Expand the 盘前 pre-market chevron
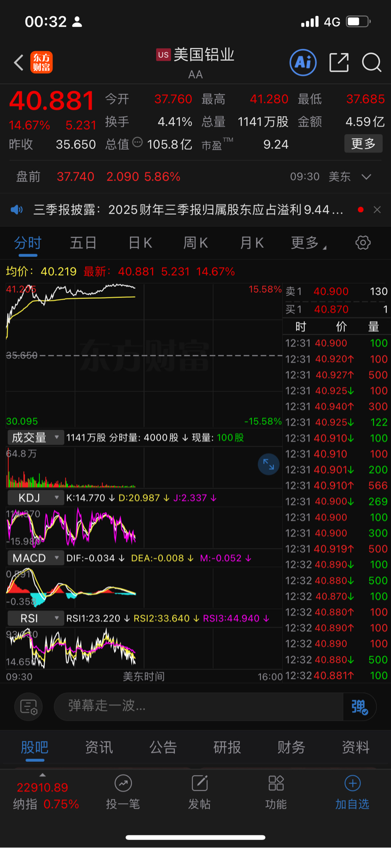Screen dimensions: 391x848 (x=366, y=177)
